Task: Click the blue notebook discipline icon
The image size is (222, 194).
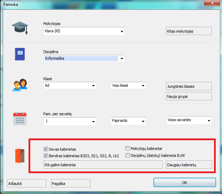Action: (19, 54)
